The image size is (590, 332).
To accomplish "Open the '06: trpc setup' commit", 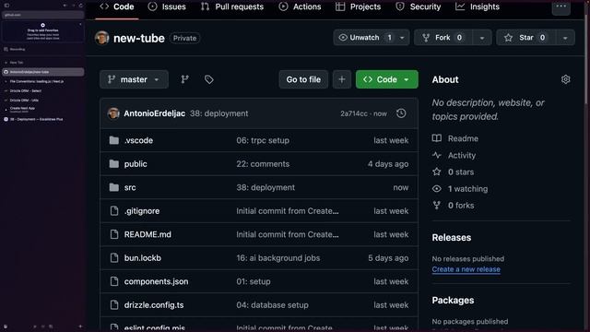I will (263, 140).
